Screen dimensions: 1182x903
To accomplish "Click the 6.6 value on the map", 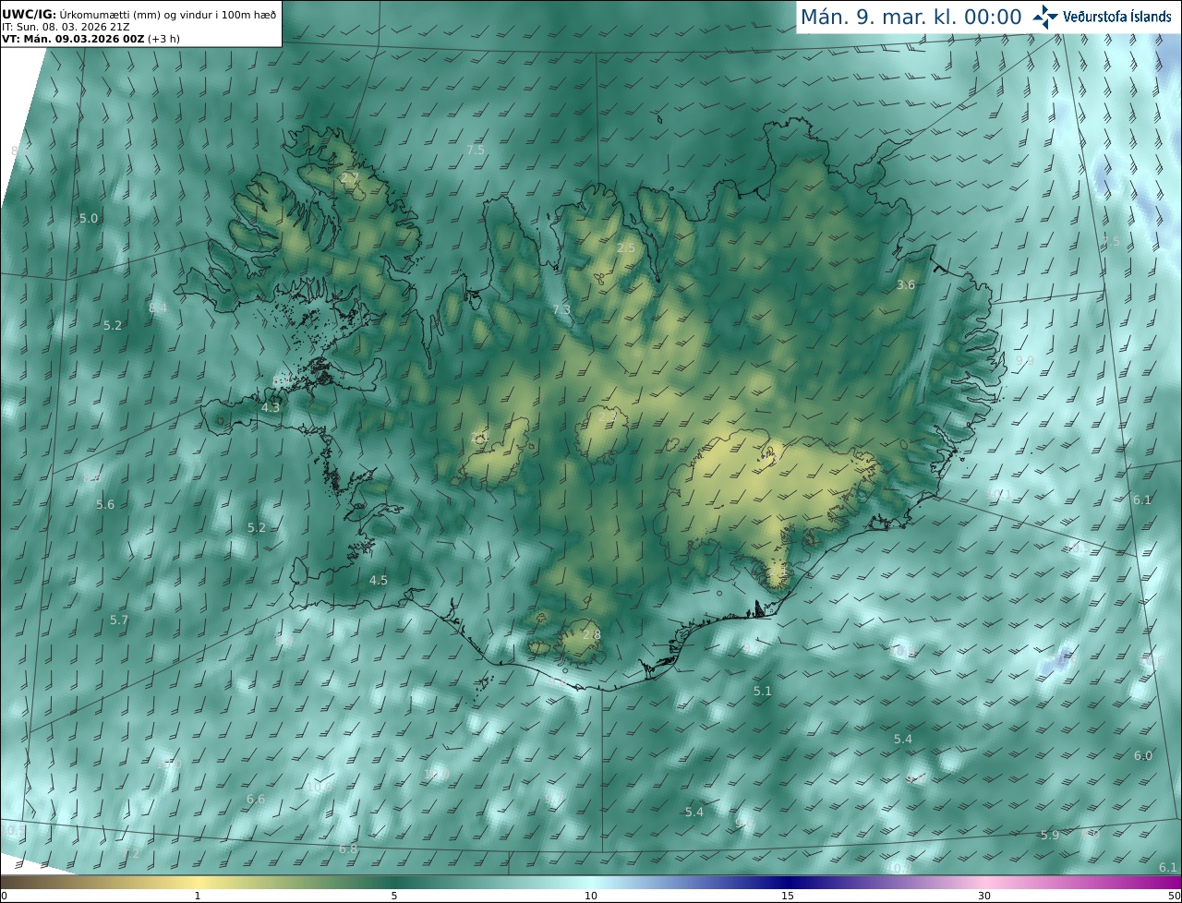I will click(256, 800).
